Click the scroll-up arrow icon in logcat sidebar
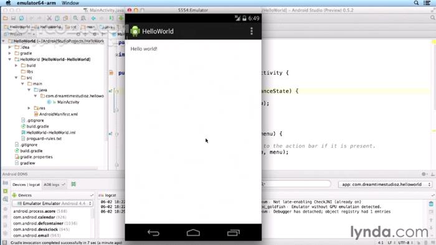The image size is (436, 245). click(431, 220)
